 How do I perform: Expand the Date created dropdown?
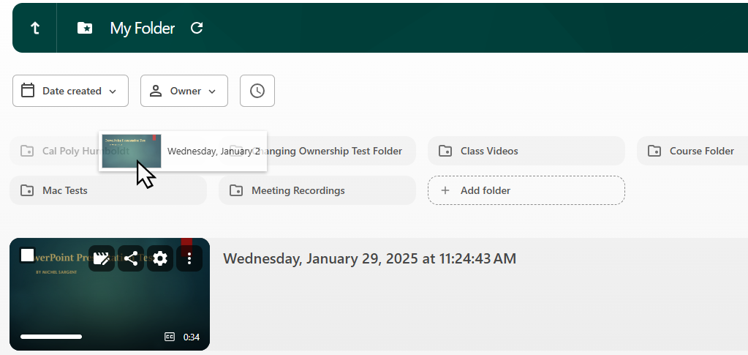70,91
